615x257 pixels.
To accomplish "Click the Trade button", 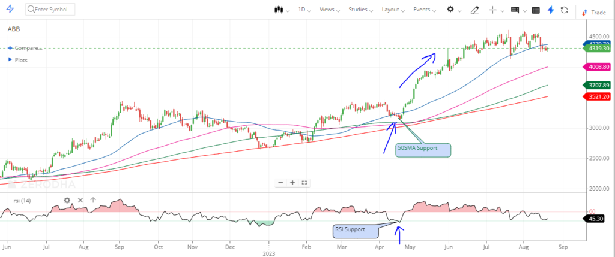I will click(x=594, y=13).
